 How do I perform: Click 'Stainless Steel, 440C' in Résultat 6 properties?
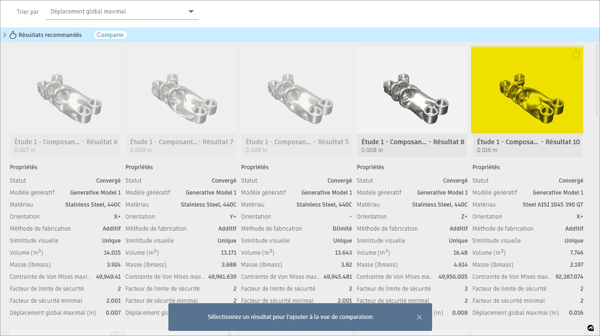(x=93, y=204)
